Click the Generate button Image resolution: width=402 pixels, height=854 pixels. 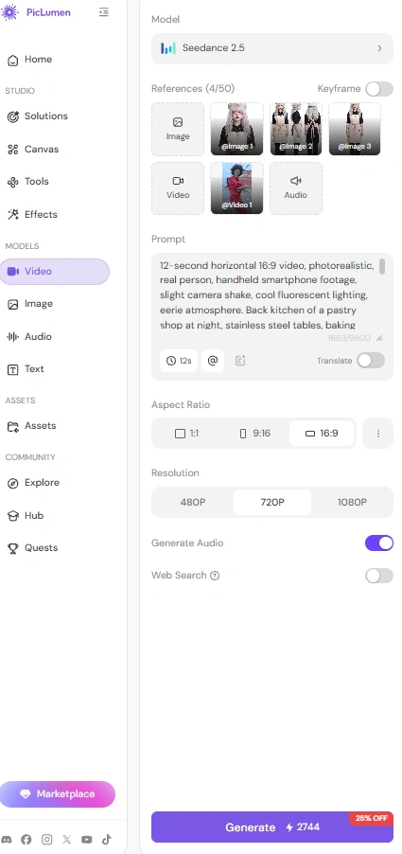[x=272, y=827]
